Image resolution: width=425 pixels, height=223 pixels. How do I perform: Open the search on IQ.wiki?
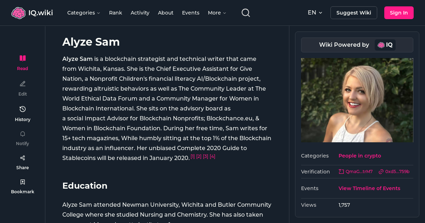tap(245, 12)
